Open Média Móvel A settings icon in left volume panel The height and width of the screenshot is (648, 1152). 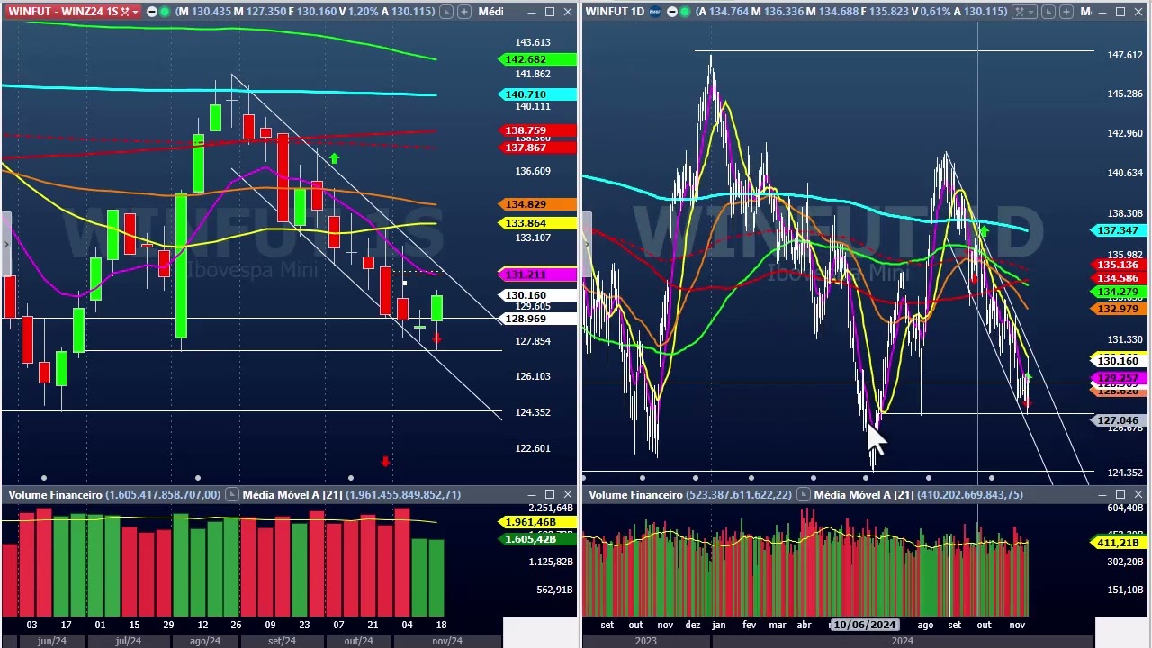point(232,494)
